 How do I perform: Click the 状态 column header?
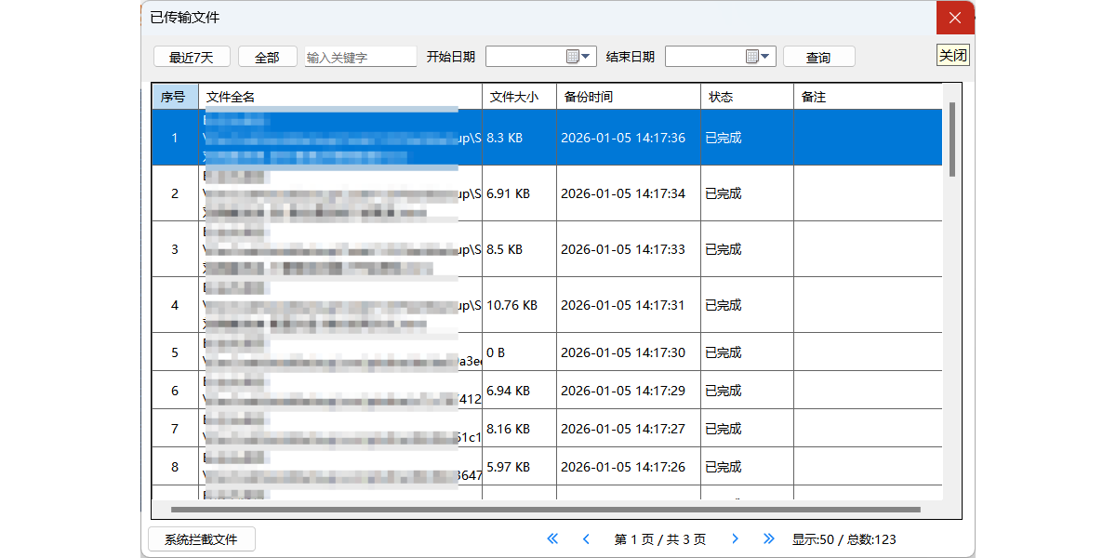click(746, 97)
